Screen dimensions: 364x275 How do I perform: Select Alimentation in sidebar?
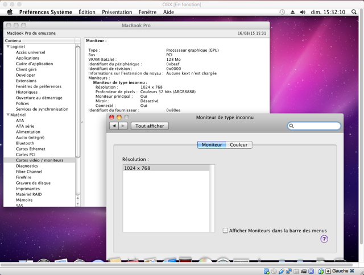[28, 132]
